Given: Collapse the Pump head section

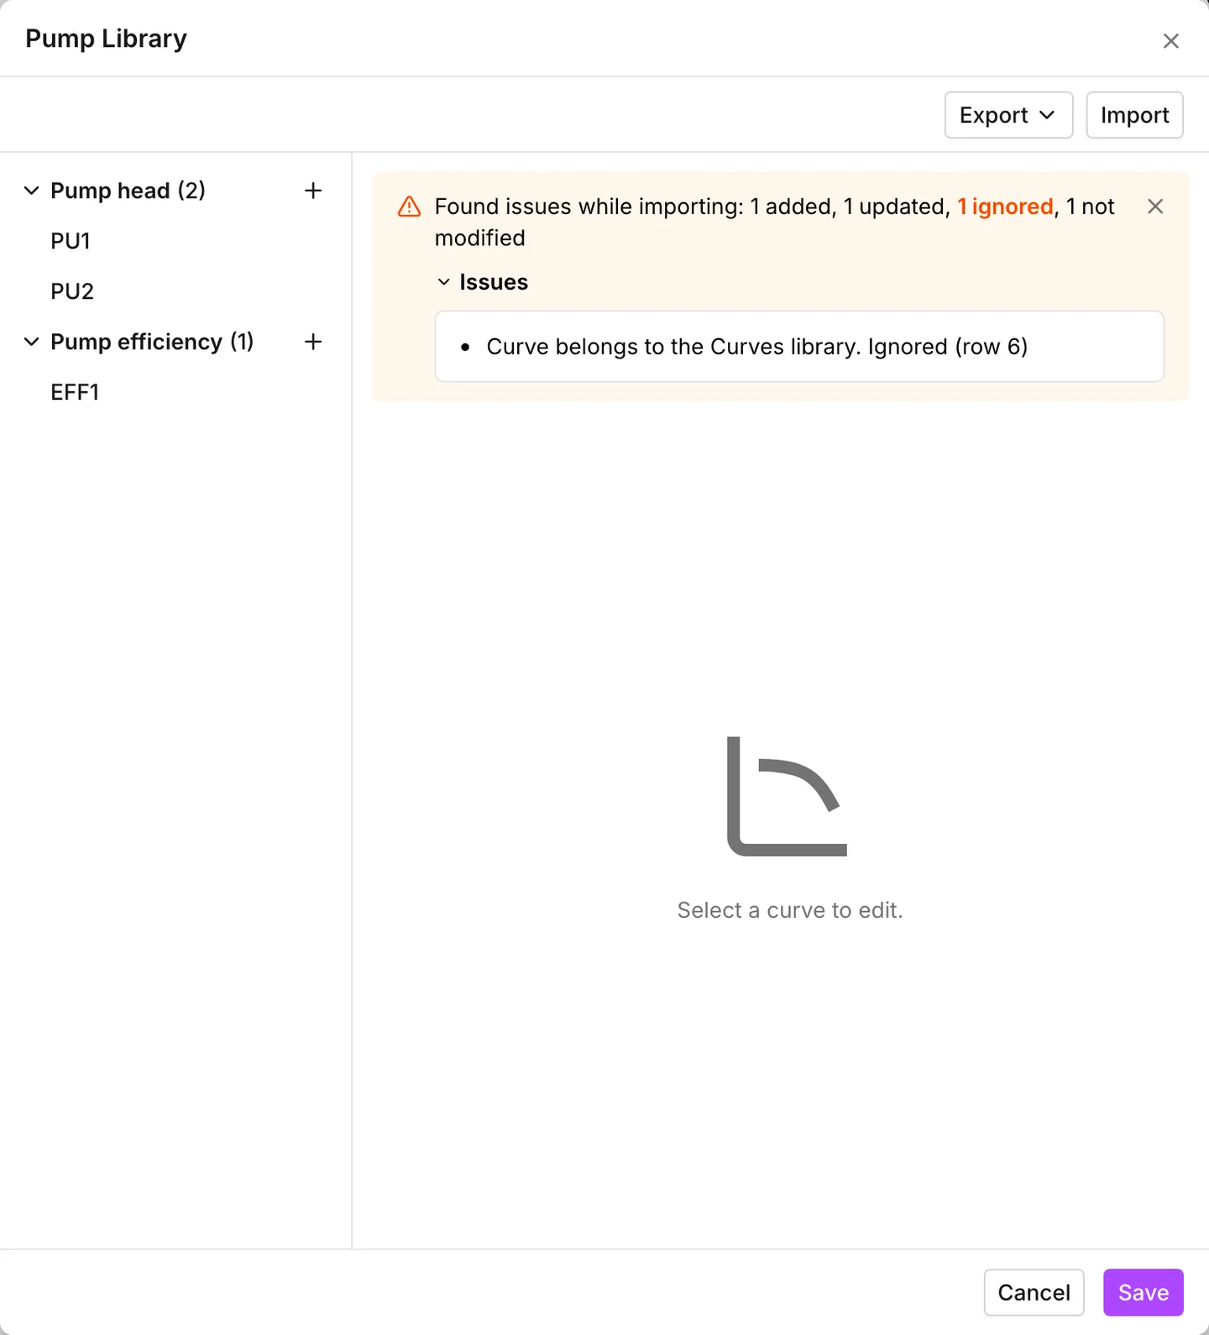Looking at the screenshot, I should tap(32, 191).
